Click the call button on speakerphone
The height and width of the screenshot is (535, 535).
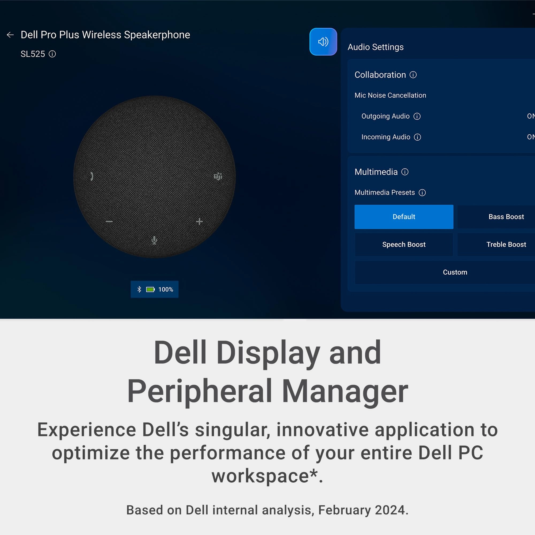(x=92, y=176)
